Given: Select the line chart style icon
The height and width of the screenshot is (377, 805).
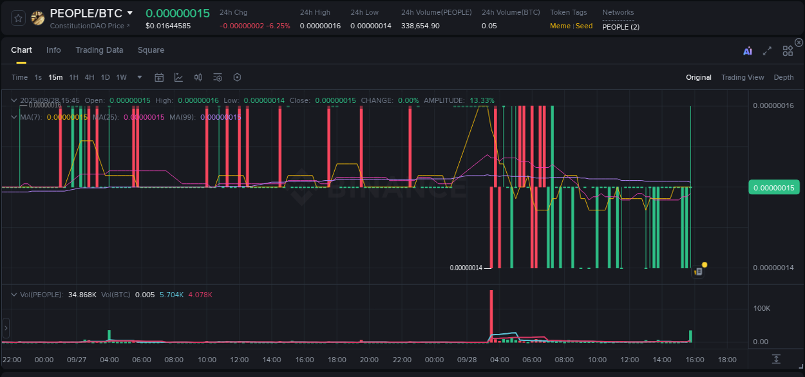Looking at the screenshot, I should (178, 77).
